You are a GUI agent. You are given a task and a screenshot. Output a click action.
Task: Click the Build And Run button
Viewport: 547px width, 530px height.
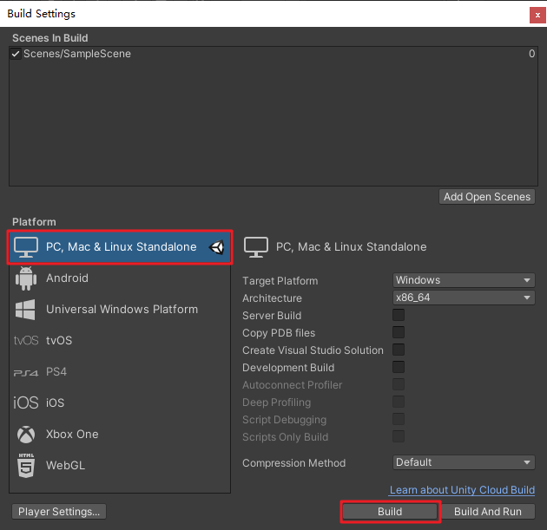[x=488, y=512]
